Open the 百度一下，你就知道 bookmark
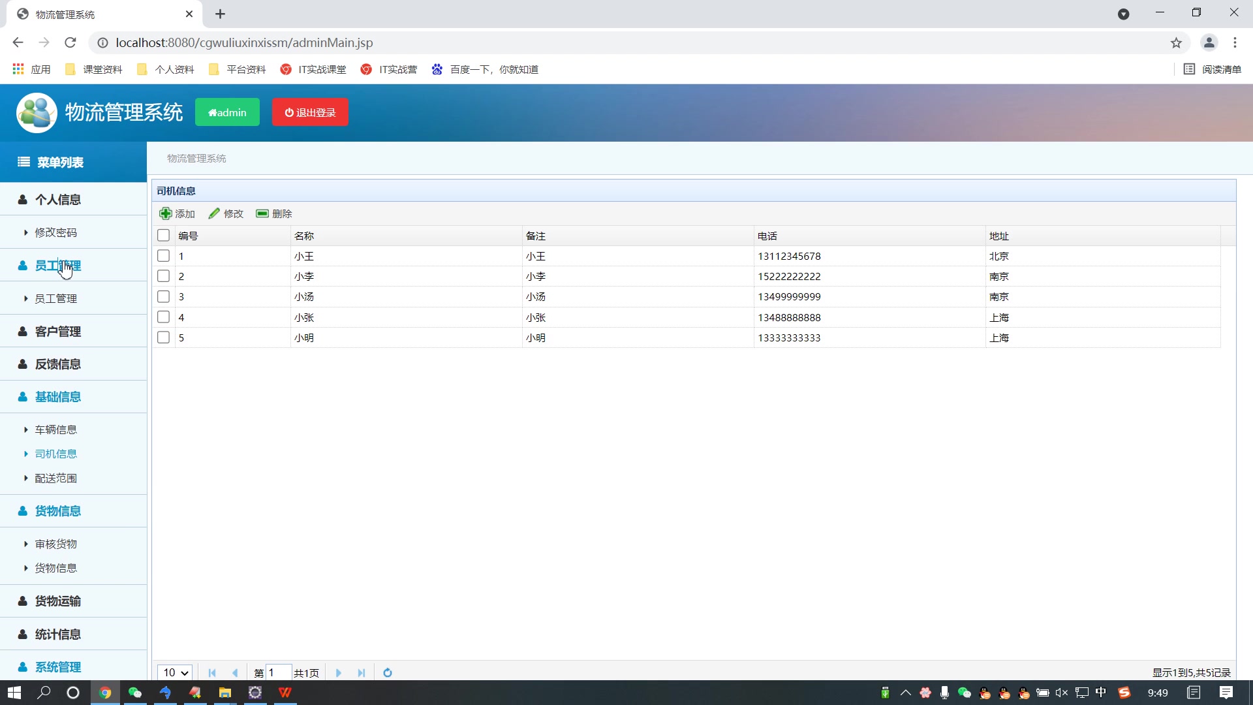1253x705 pixels. [x=485, y=69]
